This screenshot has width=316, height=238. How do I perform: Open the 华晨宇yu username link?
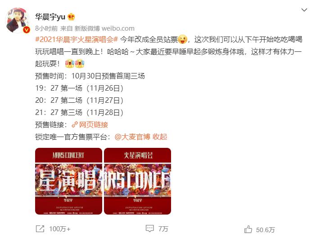coord(50,17)
